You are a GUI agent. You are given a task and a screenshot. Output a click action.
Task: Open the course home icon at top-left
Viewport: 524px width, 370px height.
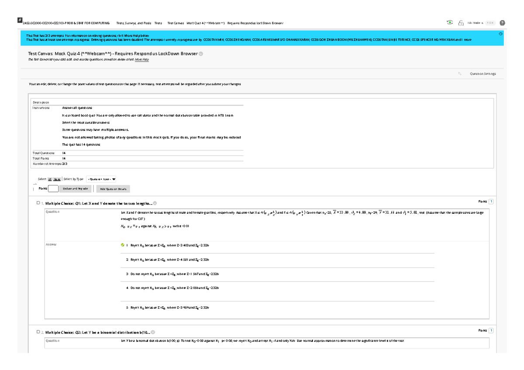[19, 20]
